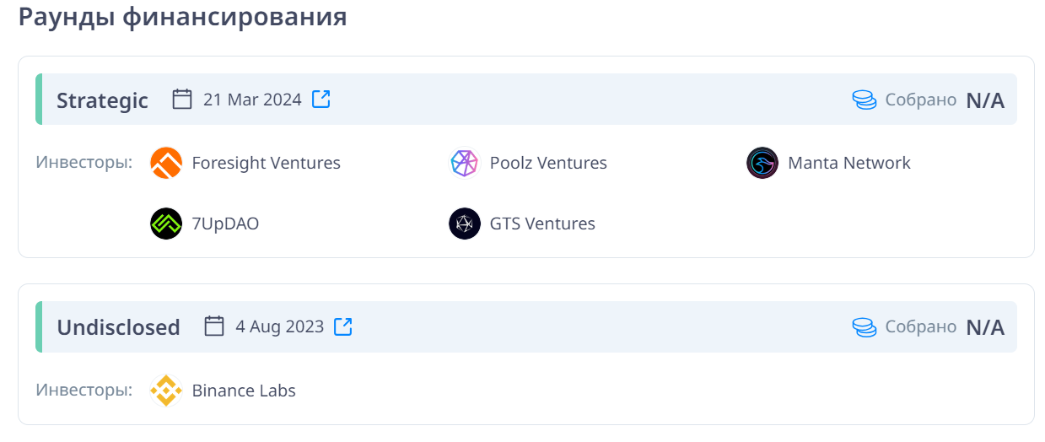
Task: Click the Poolz Ventures logo icon
Action: [464, 163]
